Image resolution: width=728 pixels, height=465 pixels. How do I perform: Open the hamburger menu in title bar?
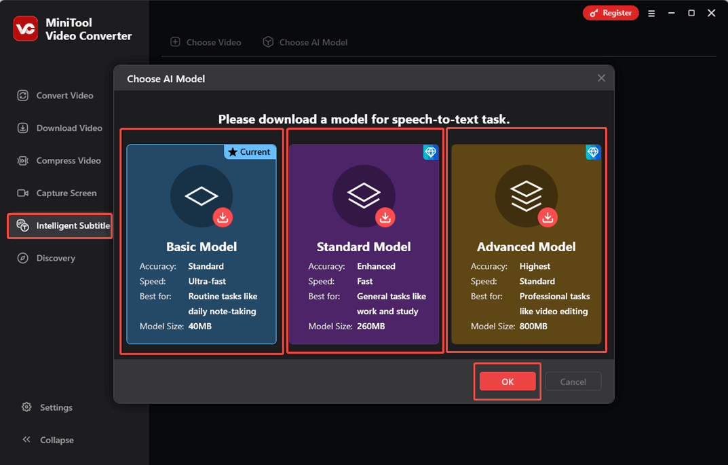point(651,14)
